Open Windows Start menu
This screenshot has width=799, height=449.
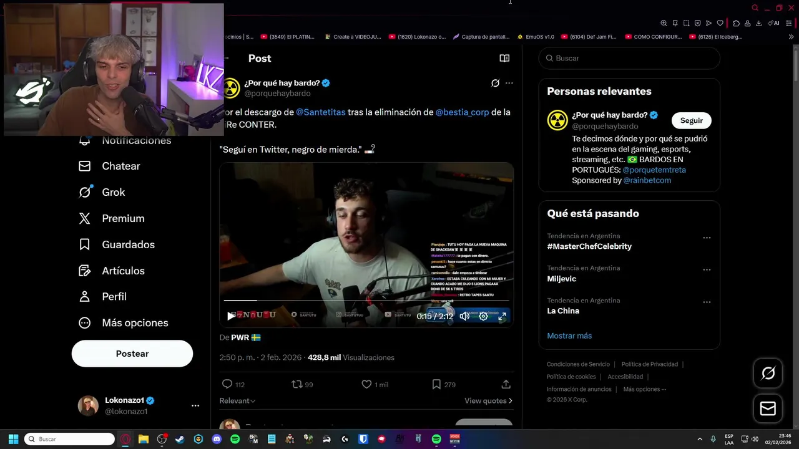13,439
